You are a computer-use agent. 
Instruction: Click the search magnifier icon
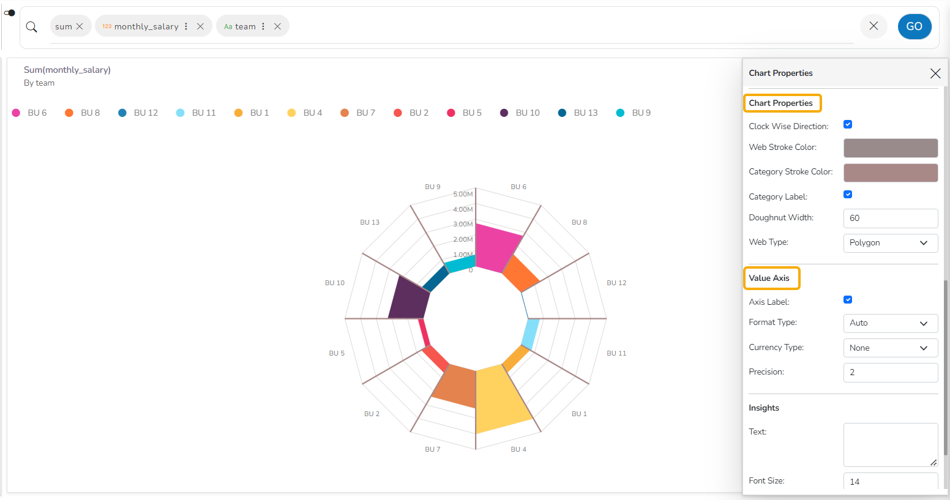point(32,27)
